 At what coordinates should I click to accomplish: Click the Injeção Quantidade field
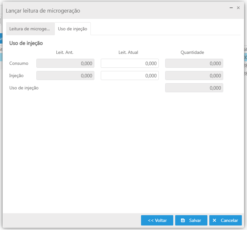click(x=194, y=75)
